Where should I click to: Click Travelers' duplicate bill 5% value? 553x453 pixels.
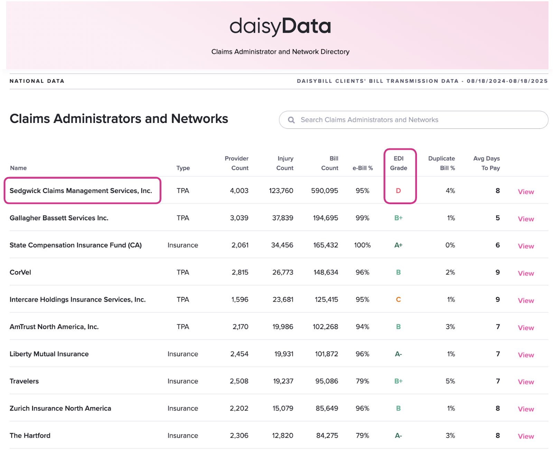click(450, 381)
